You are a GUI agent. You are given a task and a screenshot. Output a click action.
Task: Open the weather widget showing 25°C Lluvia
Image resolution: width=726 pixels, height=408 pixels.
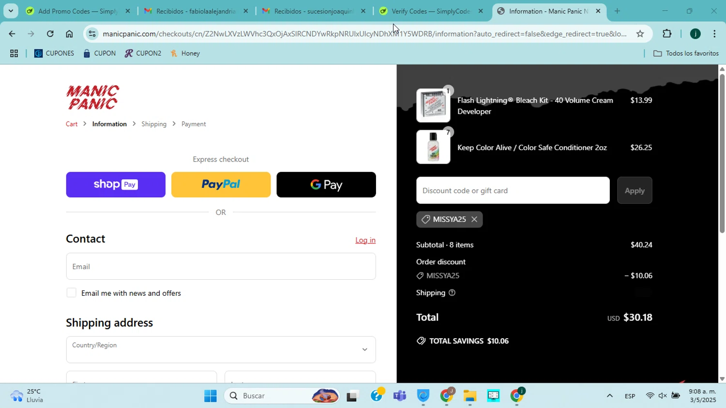point(28,396)
